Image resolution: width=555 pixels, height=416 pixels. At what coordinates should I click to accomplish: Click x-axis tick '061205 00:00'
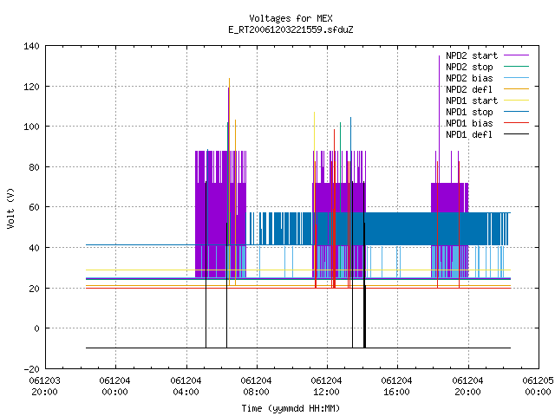pos(538,387)
